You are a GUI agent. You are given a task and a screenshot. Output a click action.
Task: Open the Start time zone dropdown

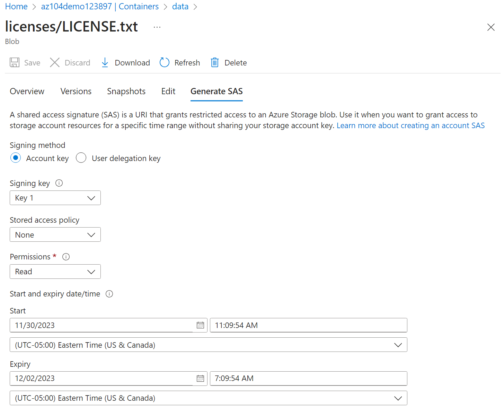tap(208, 345)
